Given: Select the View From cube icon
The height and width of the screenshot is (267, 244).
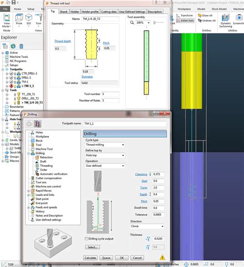Looking at the screenshot, I should point(19,18).
